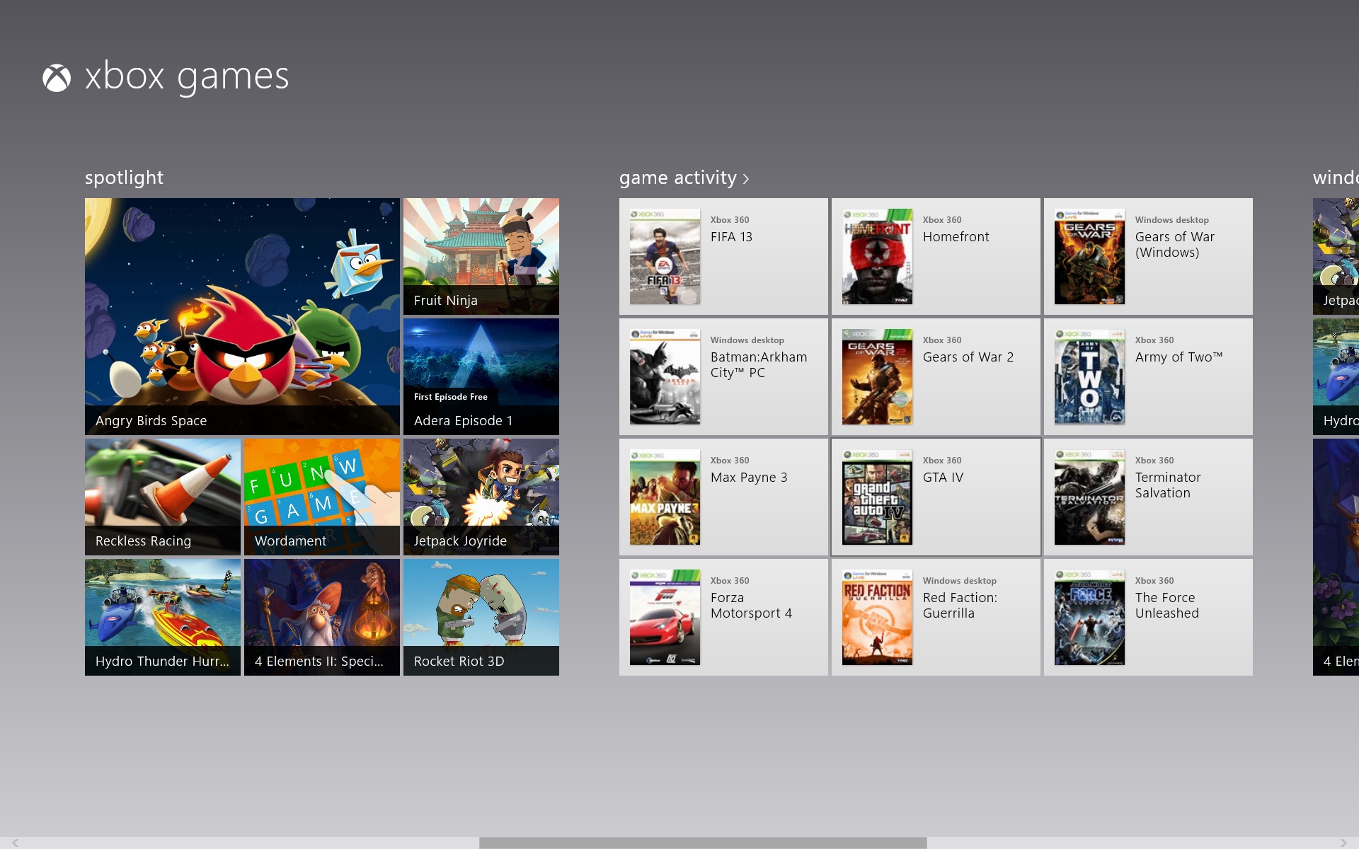Open the 4 Elements II spotlight tile
The width and height of the screenshot is (1359, 849).
click(322, 617)
